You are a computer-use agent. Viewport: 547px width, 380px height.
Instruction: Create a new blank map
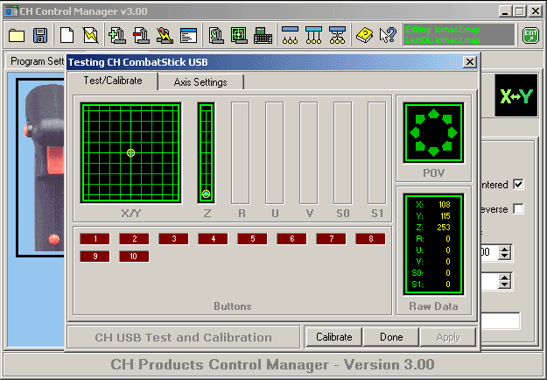point(67,35)
